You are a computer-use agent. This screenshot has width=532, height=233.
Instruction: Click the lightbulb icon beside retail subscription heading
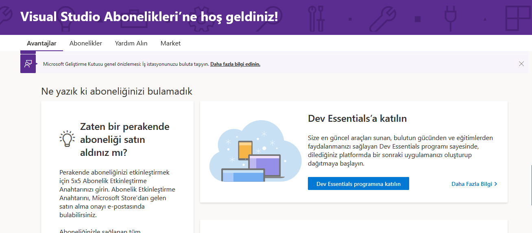67,139
